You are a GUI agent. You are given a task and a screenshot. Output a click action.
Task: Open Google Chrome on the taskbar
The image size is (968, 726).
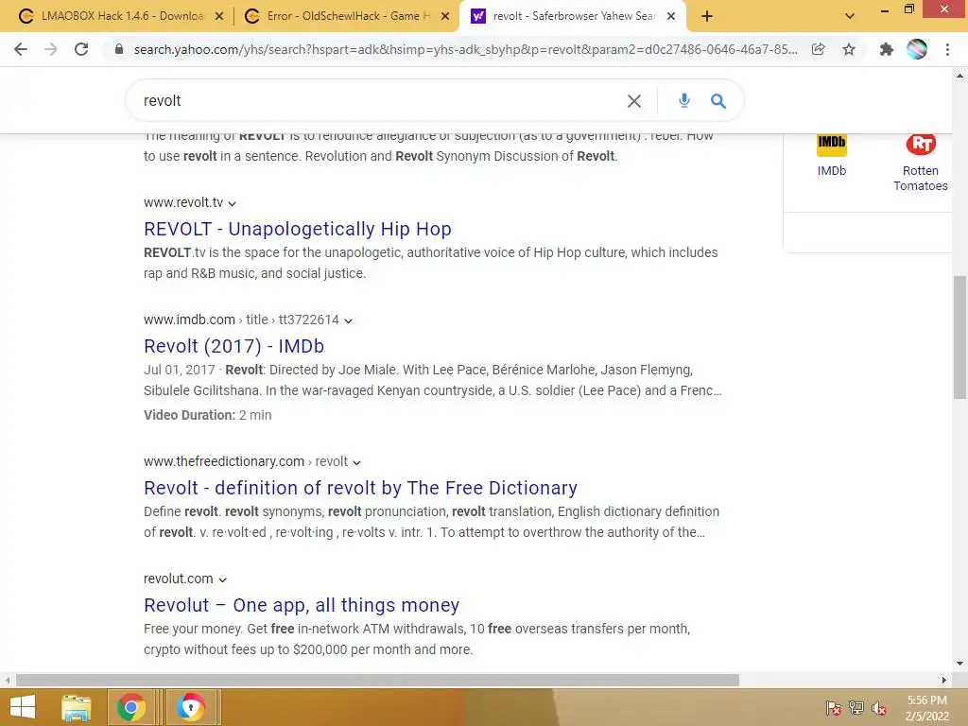pyautogui.click(x=130, y=707)
